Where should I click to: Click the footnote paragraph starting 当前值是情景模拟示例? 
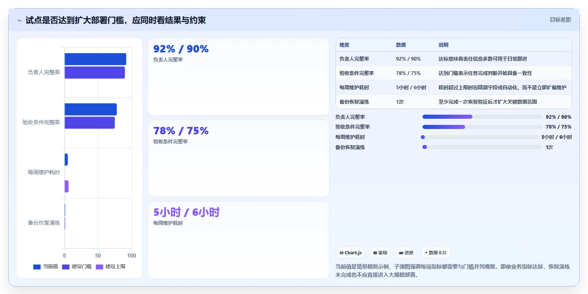click(x=452, y=271)
